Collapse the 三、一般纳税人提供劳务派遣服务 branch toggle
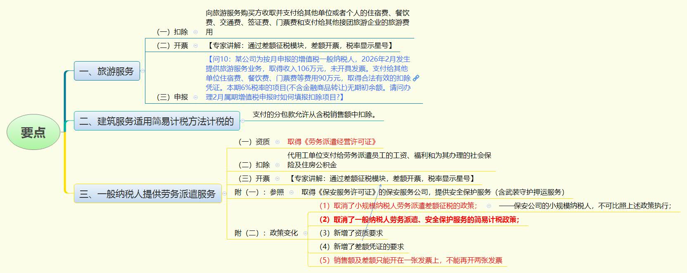687x273 pixels. pyautogui.click(x=224, y=193)
